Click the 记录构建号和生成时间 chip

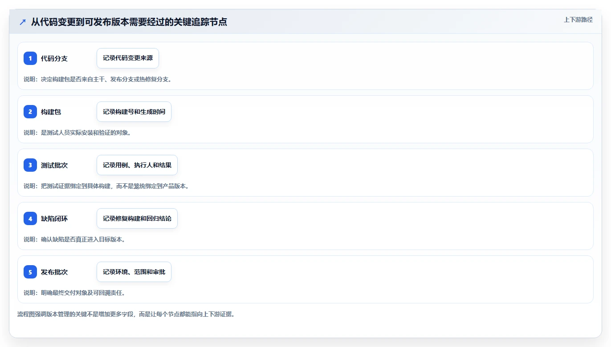[134, 112]
